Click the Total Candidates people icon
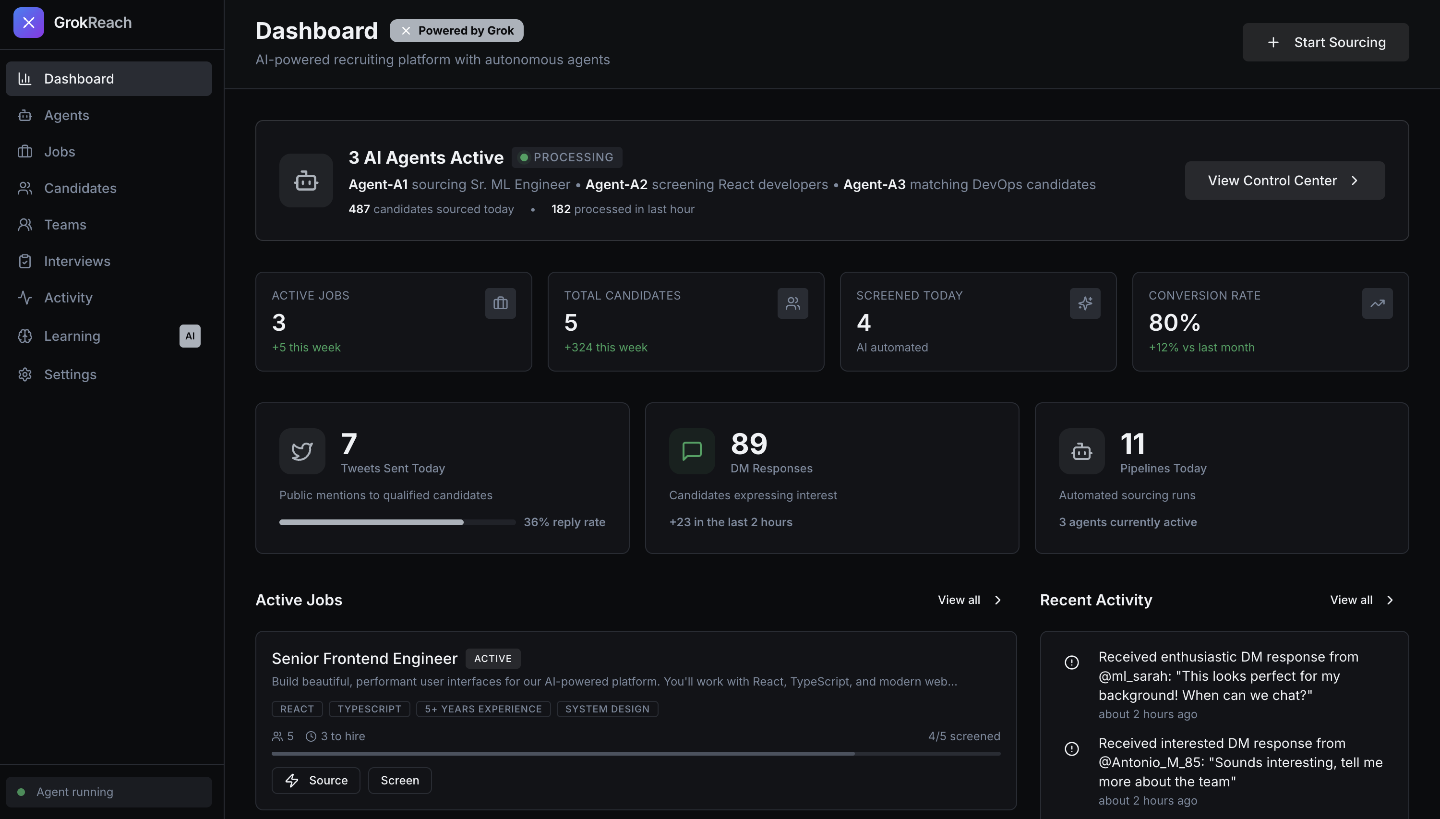This screenshot has width=1440, height=819. 793,304
